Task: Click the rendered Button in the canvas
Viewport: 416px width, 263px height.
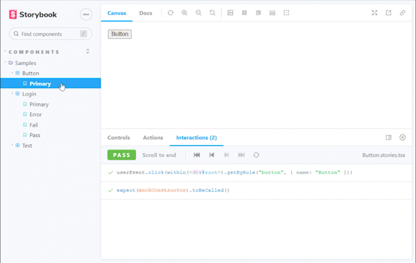Action: [x=120, y=34]
